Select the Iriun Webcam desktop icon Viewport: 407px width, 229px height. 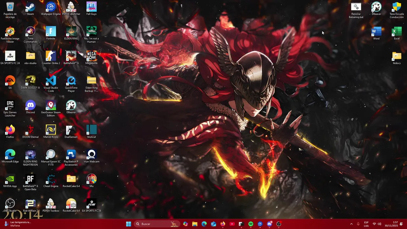[91, 156]
